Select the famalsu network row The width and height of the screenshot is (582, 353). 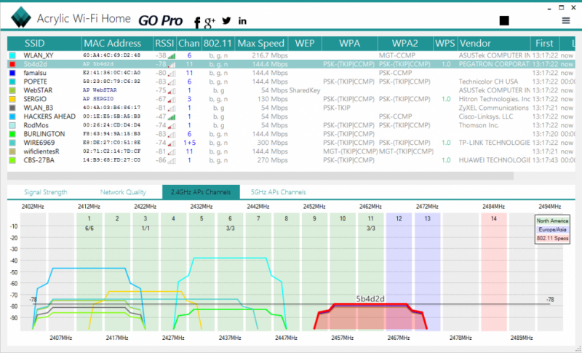click(x=292, y=73)
